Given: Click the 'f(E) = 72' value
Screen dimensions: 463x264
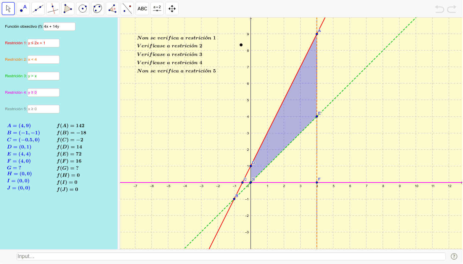Looking at the screenshot, I should click(x=69, y=154).
